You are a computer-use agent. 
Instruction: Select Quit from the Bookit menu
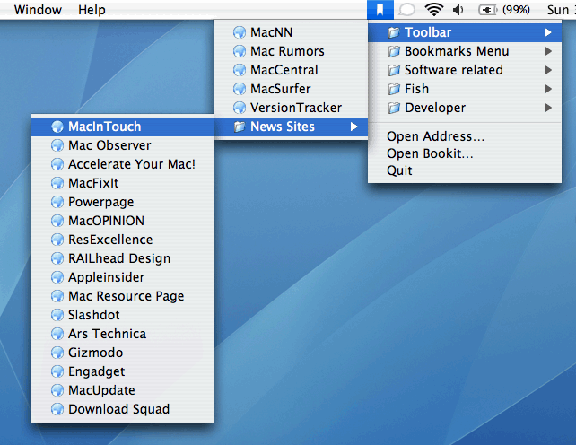465,170
